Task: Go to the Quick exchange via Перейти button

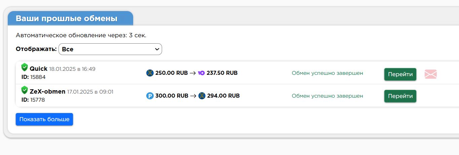Action: coord(400,74)
